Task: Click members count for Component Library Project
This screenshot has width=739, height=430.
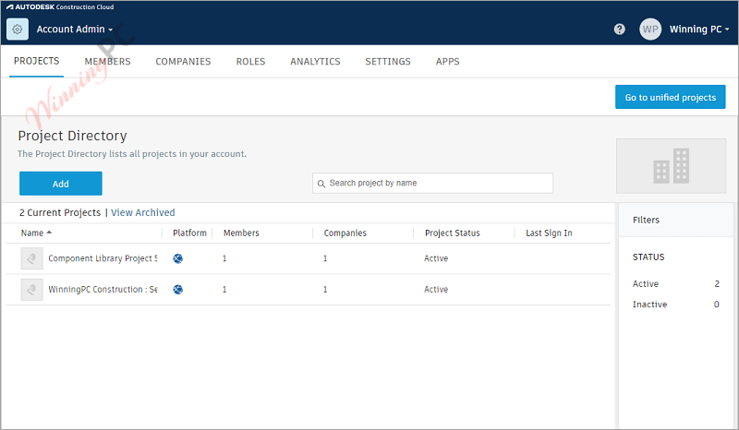Action: coord(224,258)
